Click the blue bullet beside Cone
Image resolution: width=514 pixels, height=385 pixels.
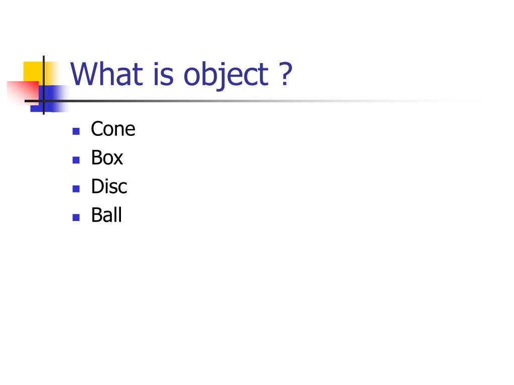click(76, 131)
